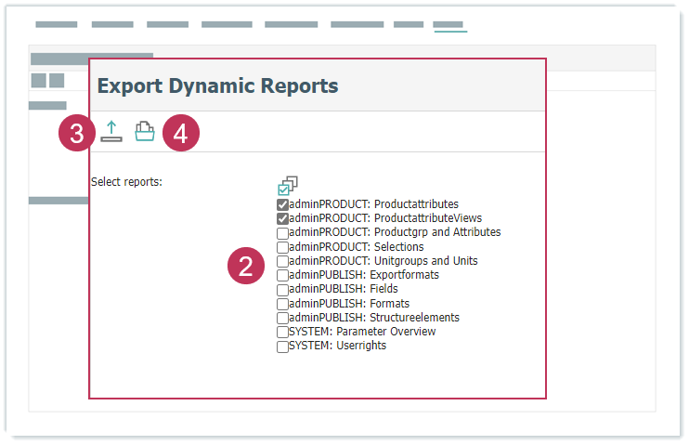Uncheck adminPRODUCT: ProductattributeViews checkbox
This screenshot has width=689, height=445.
[282, 218]
